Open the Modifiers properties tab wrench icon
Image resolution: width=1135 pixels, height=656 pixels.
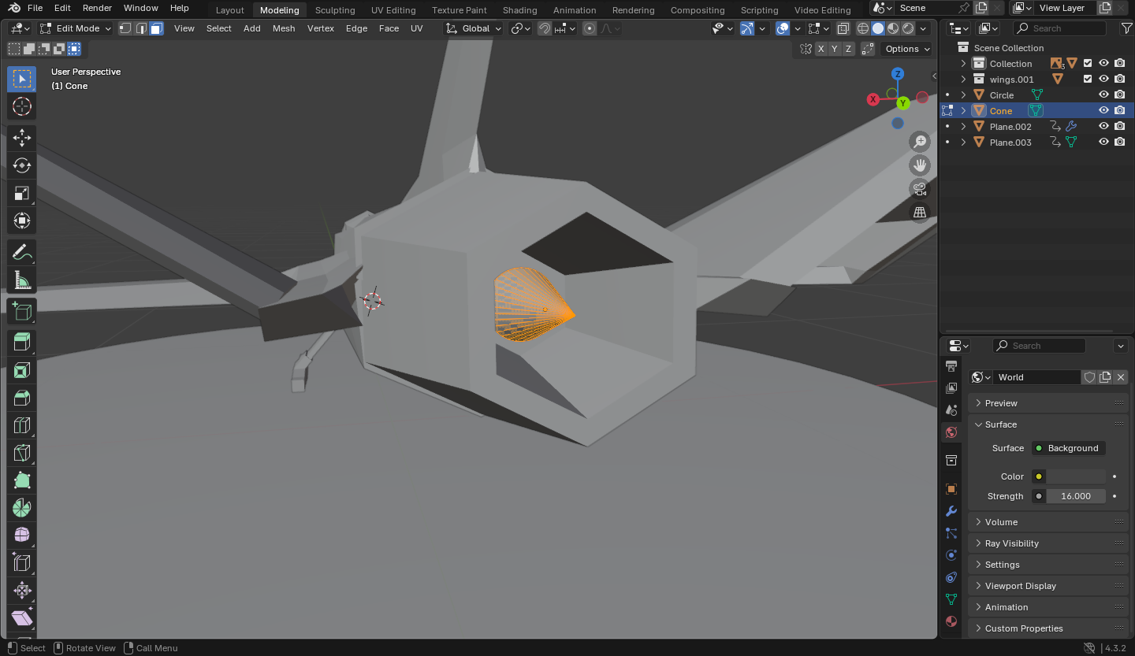951,511
